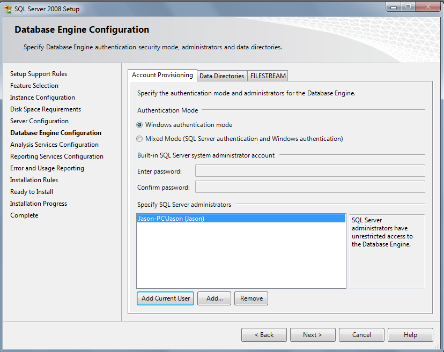Open Help for this setup page
The width and height of the screenshot is (444, 352).
tap(410, 335)
